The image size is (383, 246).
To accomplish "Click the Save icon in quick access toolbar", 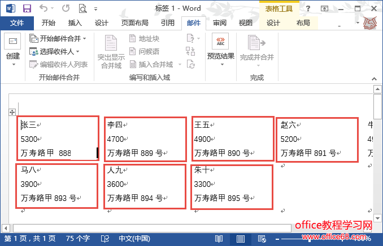I will tap(27, 8).
